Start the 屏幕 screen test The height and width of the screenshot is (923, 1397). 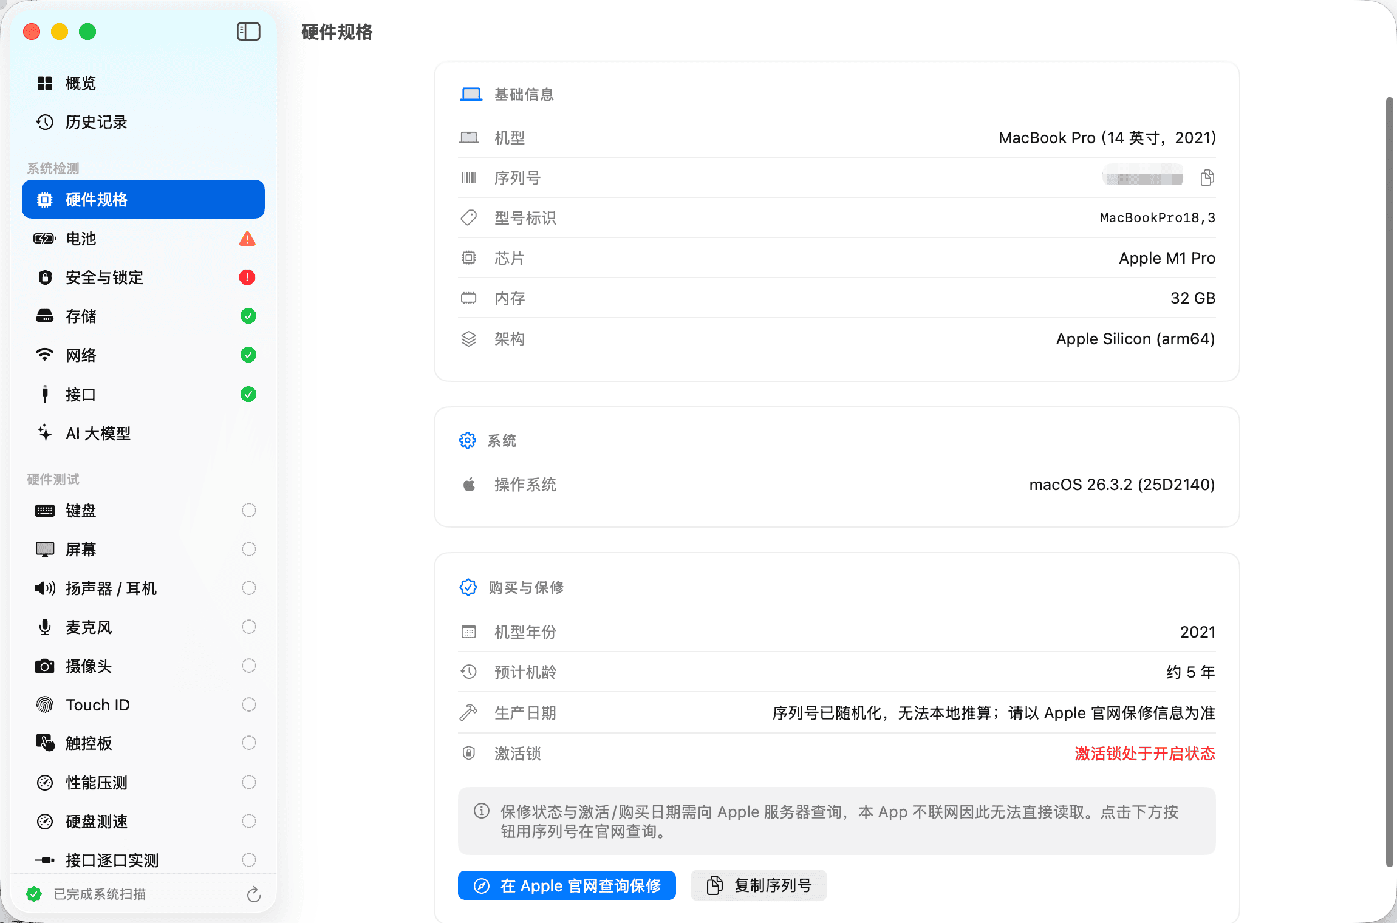(143, 550)
